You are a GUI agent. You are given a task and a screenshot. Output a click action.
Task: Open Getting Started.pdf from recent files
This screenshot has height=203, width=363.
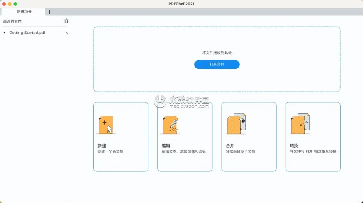(x=27, y=33)
